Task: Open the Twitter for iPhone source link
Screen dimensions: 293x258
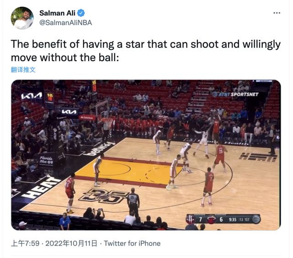Action: tap(132, 243)
